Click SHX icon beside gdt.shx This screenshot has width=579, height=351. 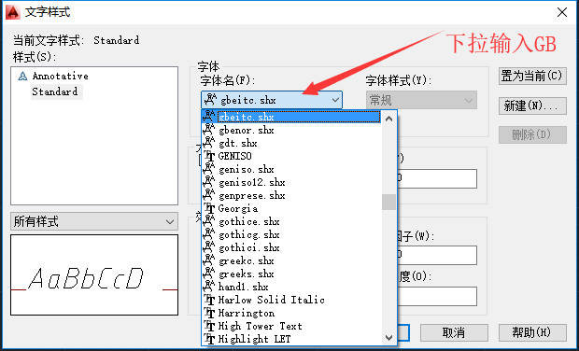[x=209, y=143]
